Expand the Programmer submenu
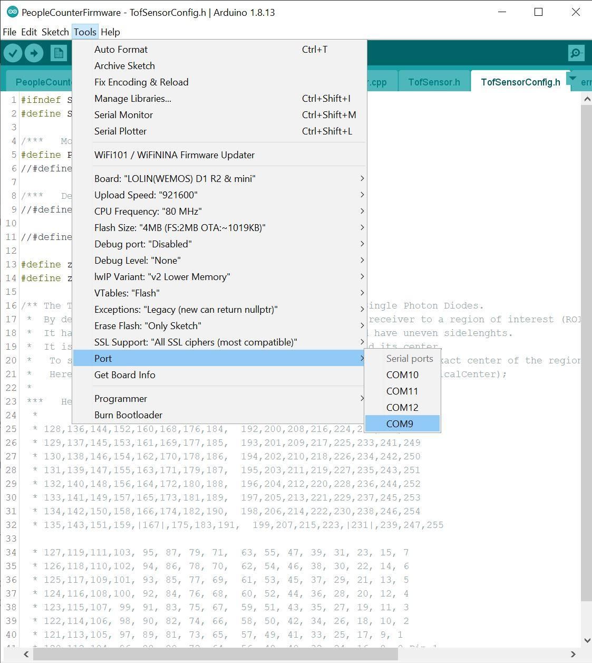This screenshot has height=663, width=592. [x=219, y=398]
